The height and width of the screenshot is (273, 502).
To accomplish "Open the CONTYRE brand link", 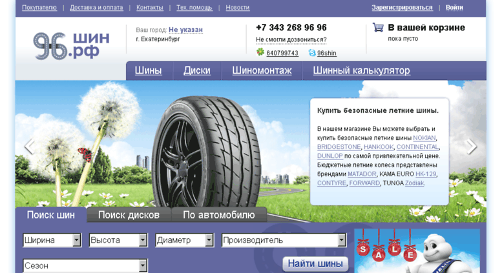I will [x=331, y=183].
